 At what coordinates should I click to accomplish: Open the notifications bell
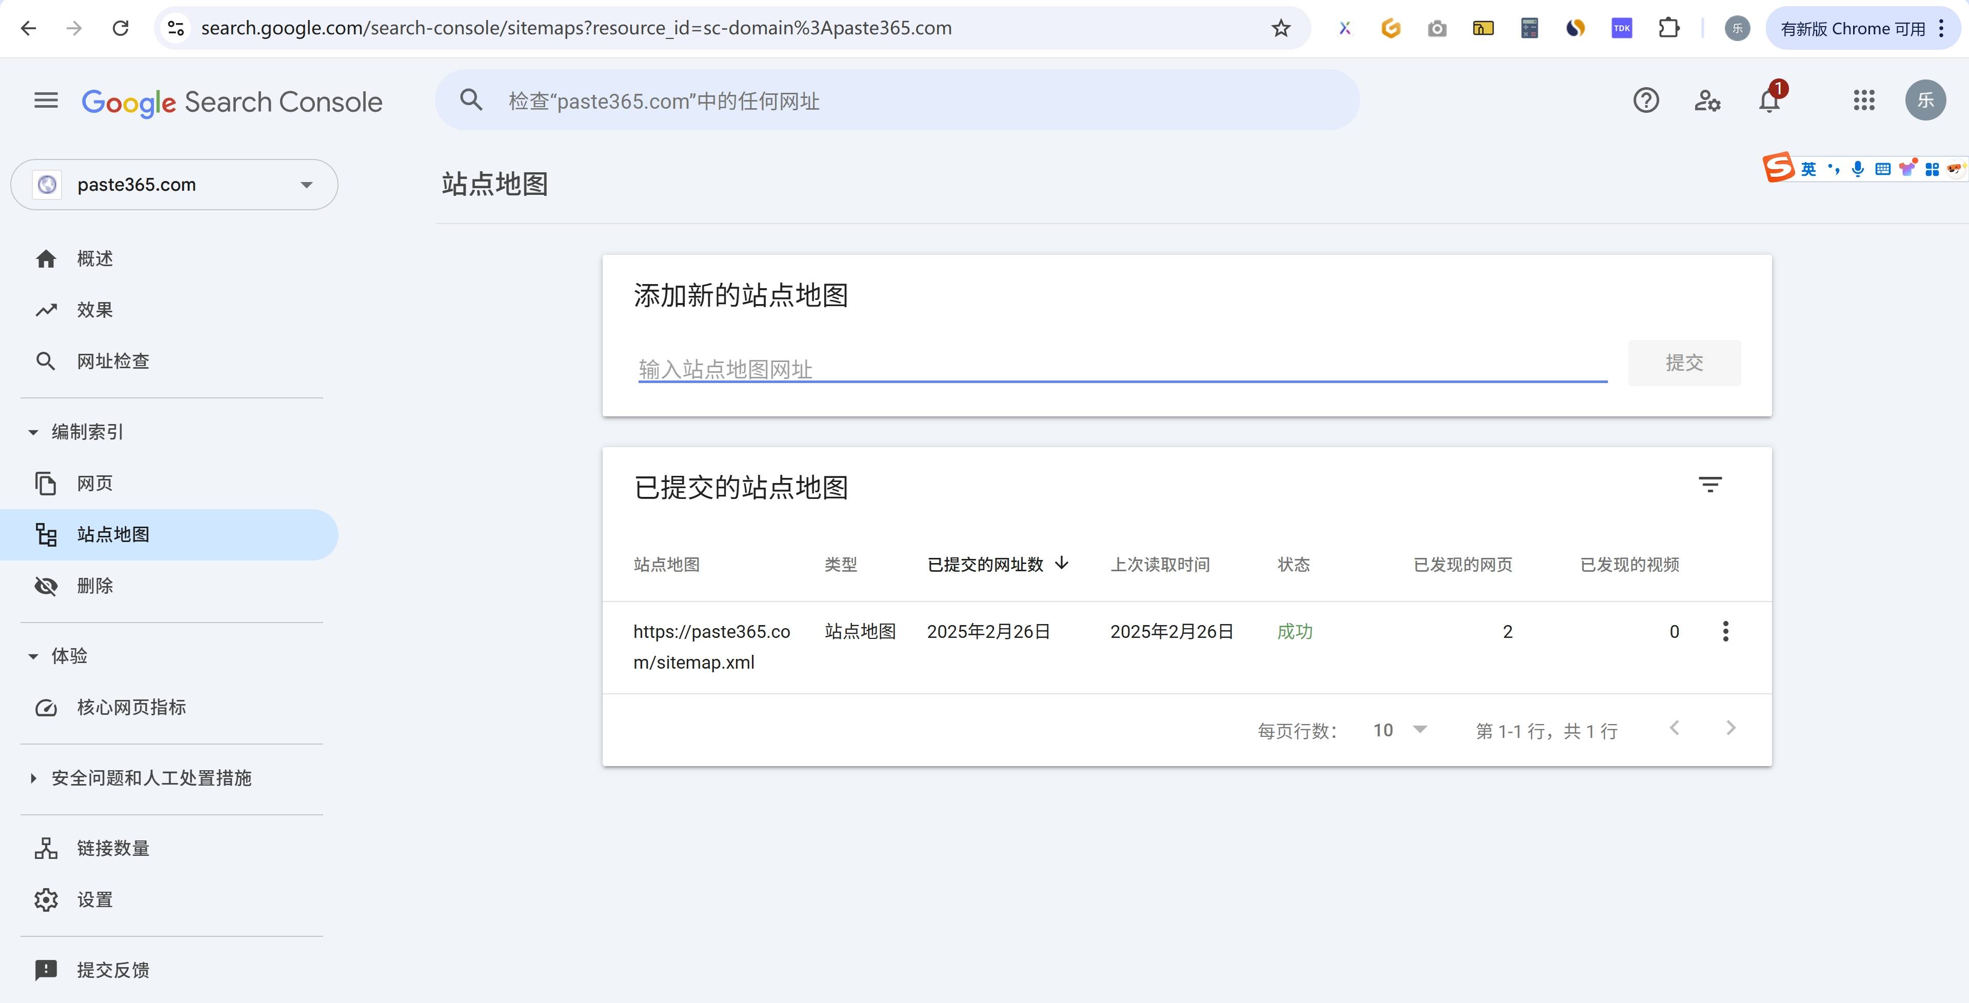point(1769,100)
